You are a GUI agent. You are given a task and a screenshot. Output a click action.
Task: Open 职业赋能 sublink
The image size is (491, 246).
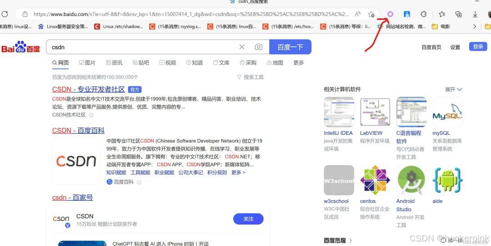point(165,172)
